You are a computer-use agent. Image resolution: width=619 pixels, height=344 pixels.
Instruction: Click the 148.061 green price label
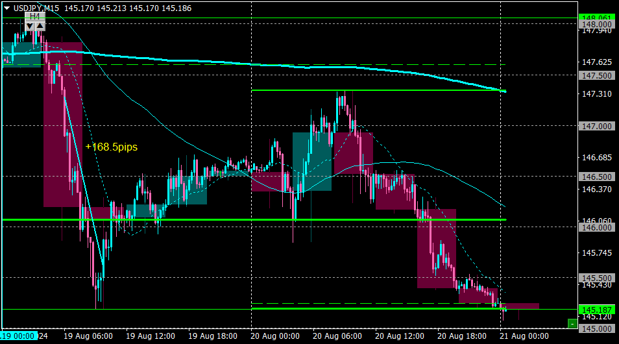(x=596, y=18)
